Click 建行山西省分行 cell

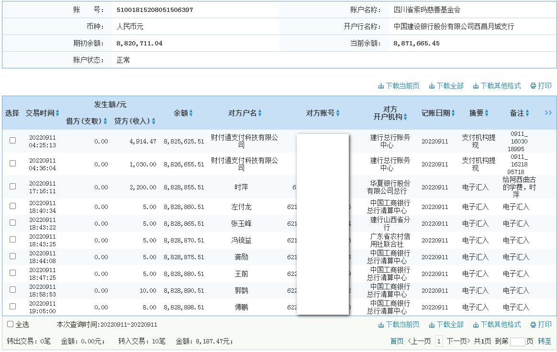pyautogui.click(x=390, y=223)
